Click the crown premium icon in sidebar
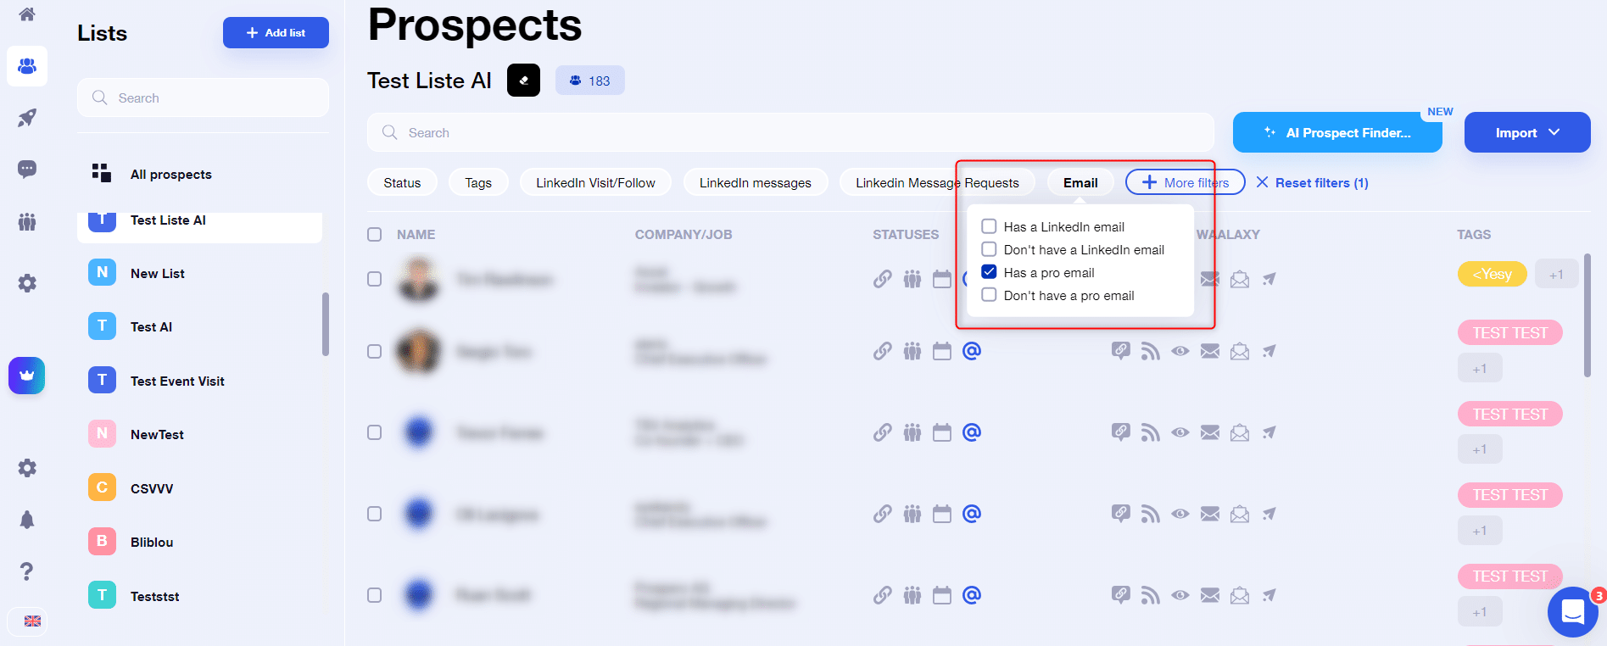 coord(27,376)
